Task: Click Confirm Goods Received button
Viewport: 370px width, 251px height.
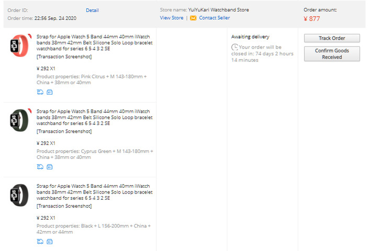Action: [332, 54]
